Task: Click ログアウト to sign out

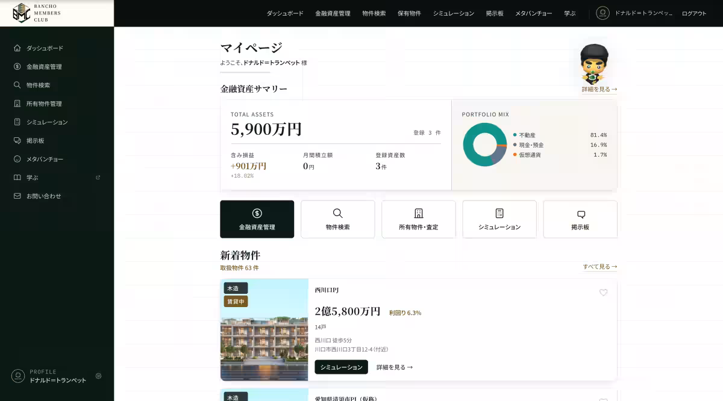Action: tap(694, 13)
